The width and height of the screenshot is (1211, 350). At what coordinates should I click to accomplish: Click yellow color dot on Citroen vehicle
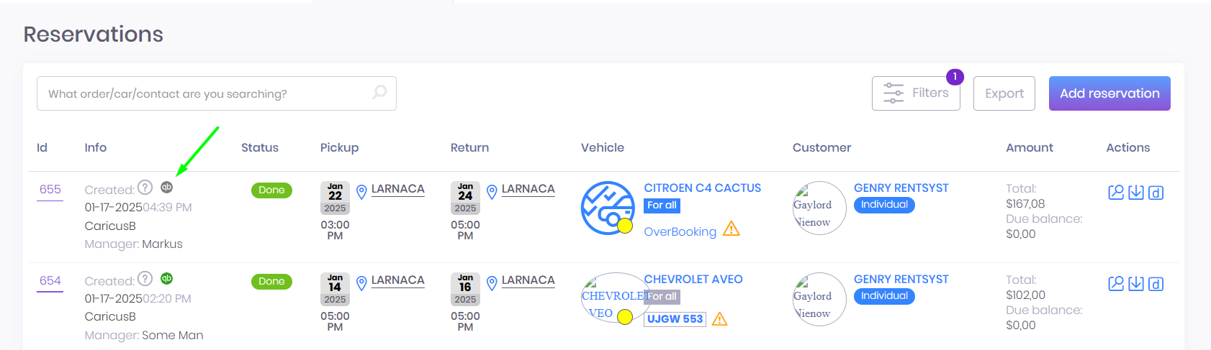625,226
